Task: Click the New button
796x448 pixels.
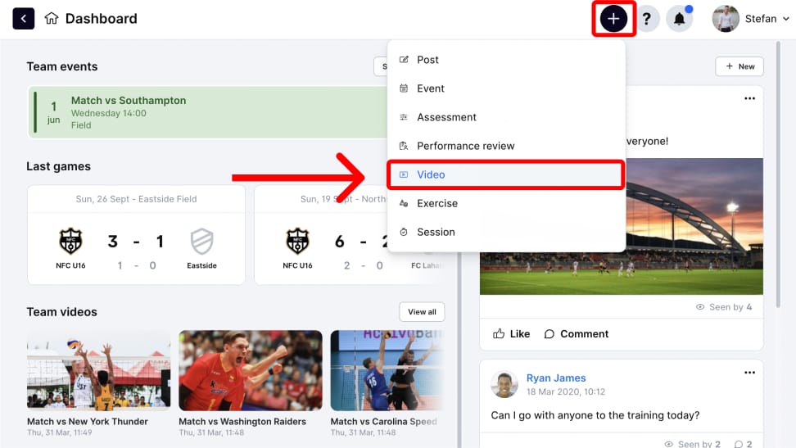Action: (x=739, y=66)
